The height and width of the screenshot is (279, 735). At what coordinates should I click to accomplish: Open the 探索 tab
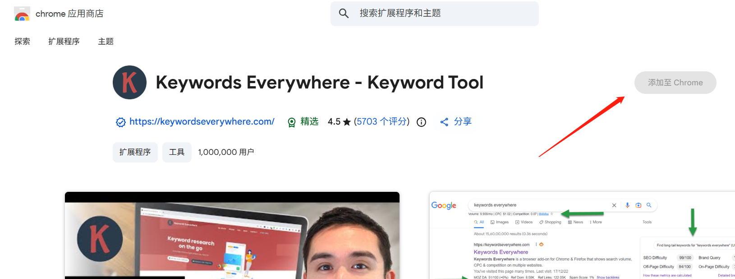click(22, 42)
